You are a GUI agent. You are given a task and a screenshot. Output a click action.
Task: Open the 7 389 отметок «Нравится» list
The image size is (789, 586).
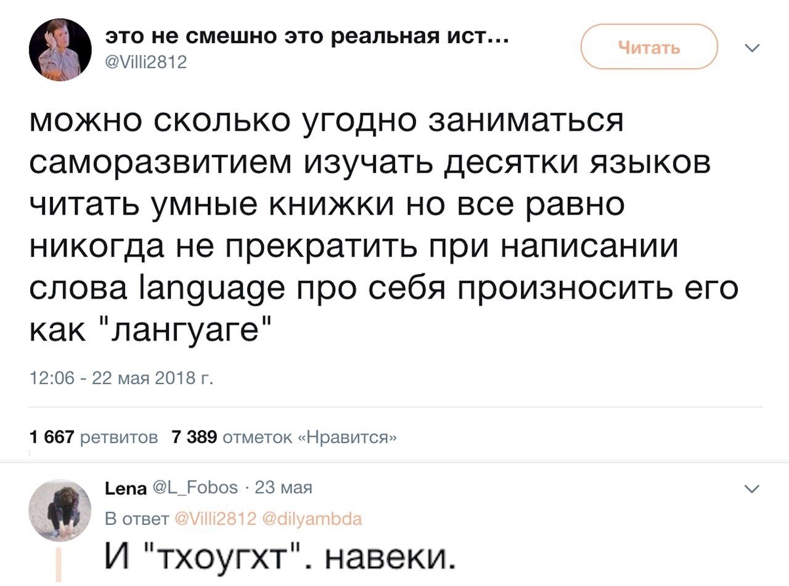(284, 438)
